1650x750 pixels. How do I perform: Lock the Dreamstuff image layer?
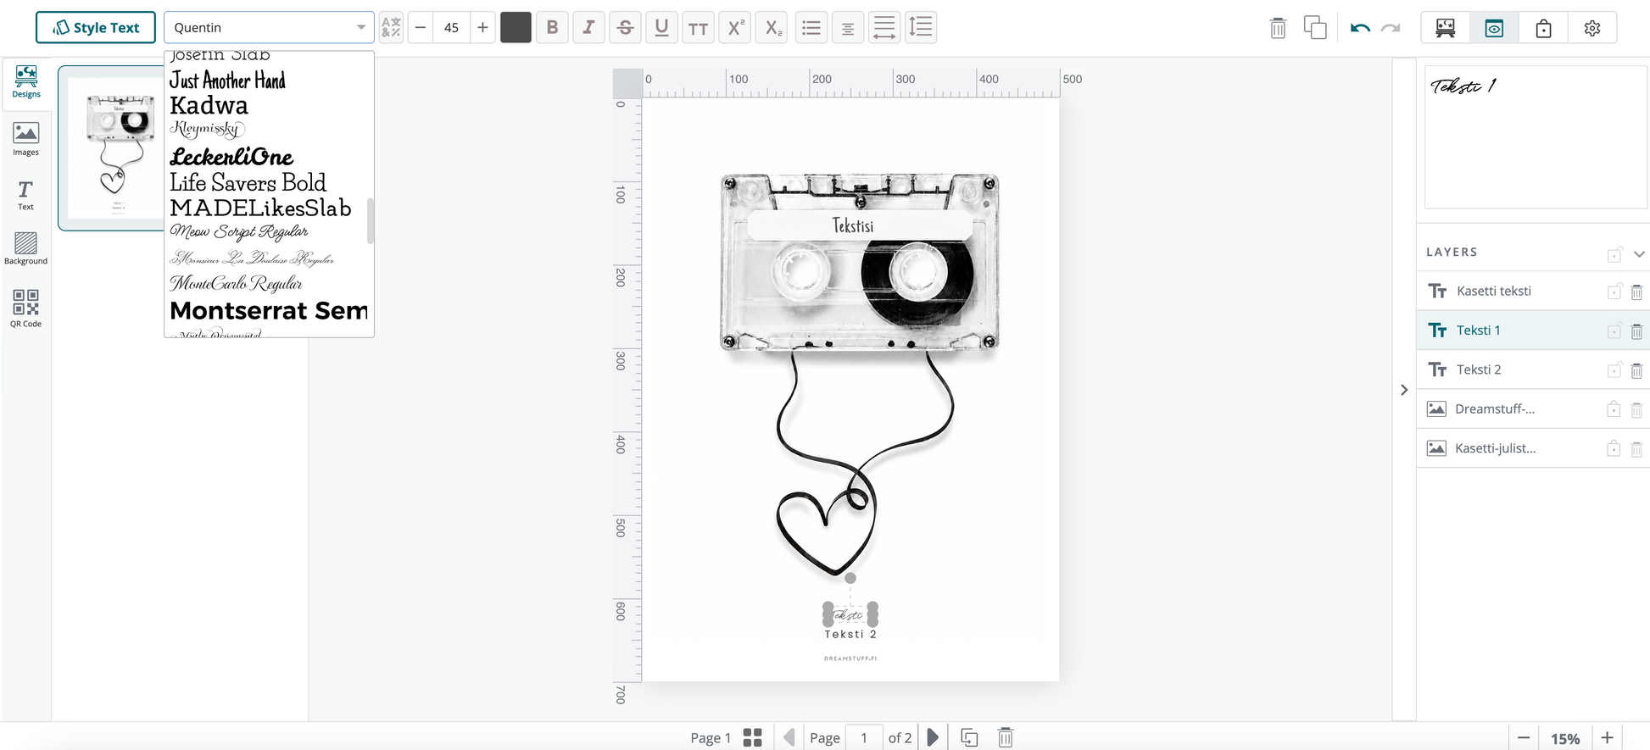pyautogui.click(x=1614, y=409)
